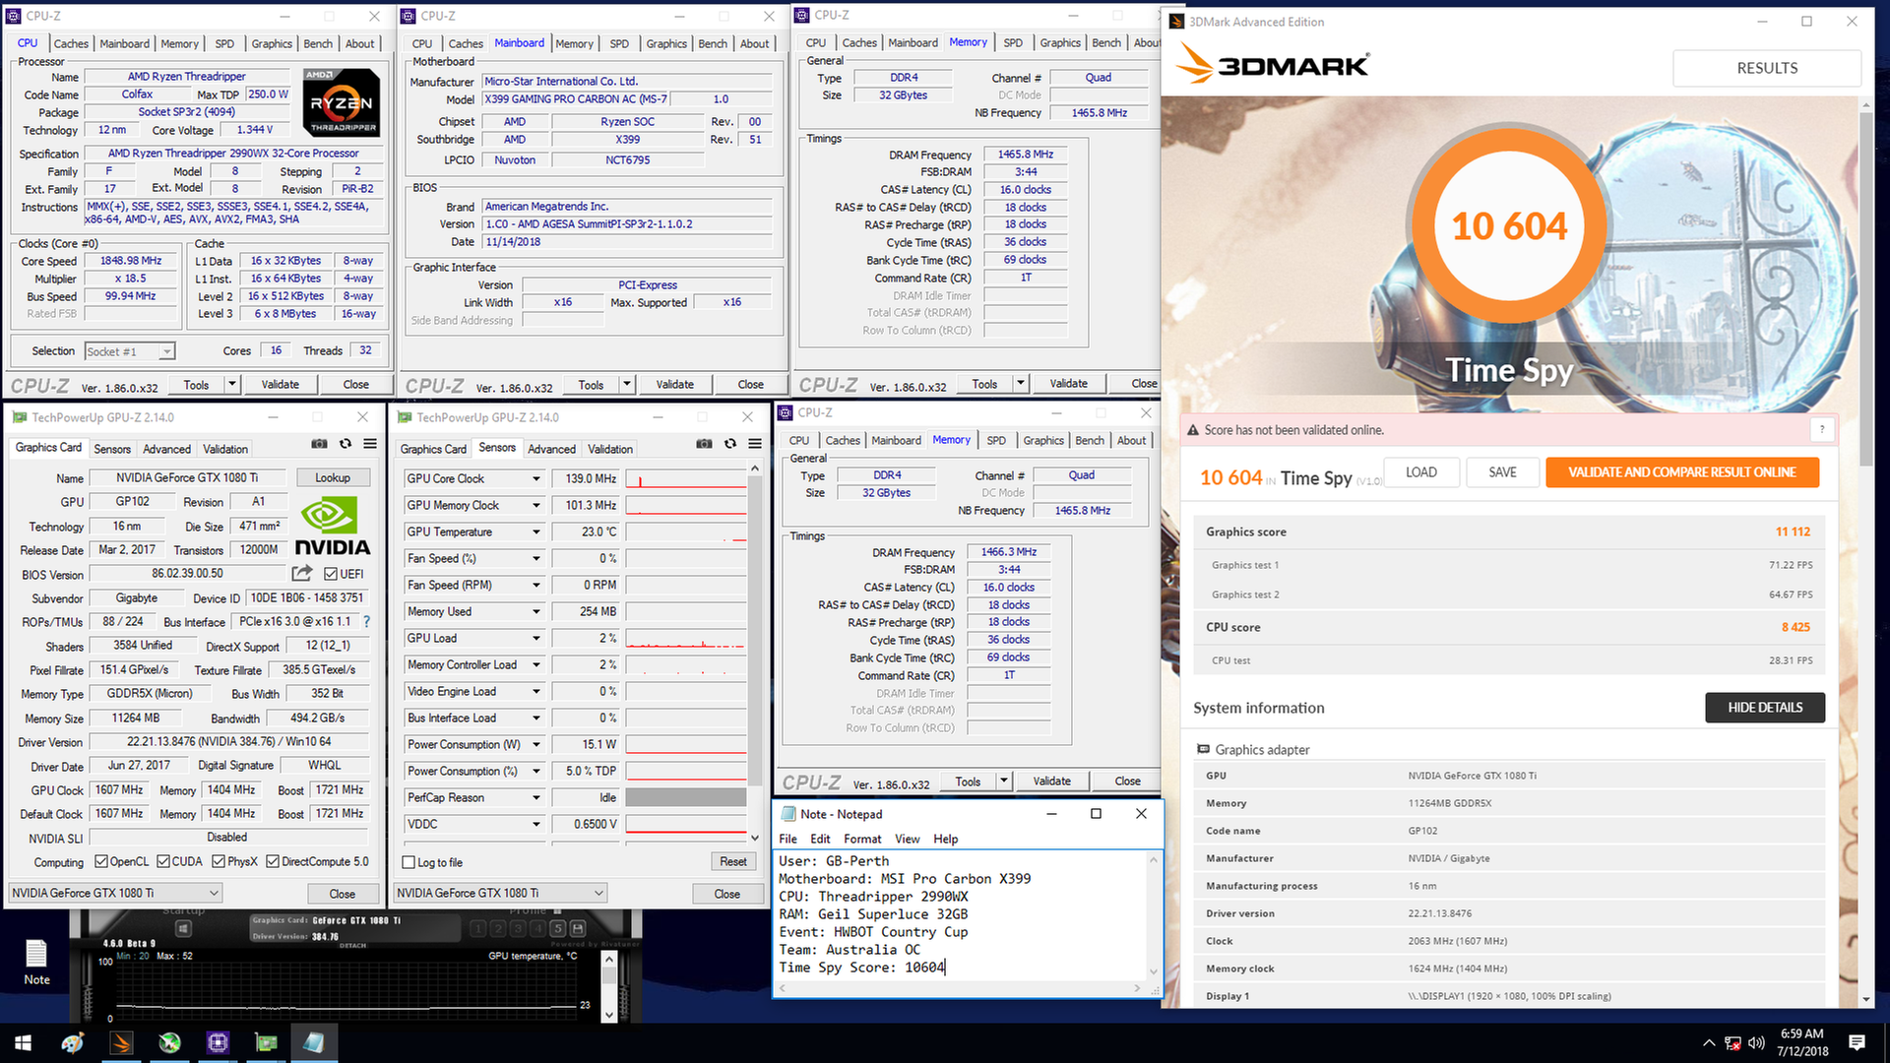Toggle the CUDA checkbox
This screenshot has width=1890, height=1063.
point(163,861)
